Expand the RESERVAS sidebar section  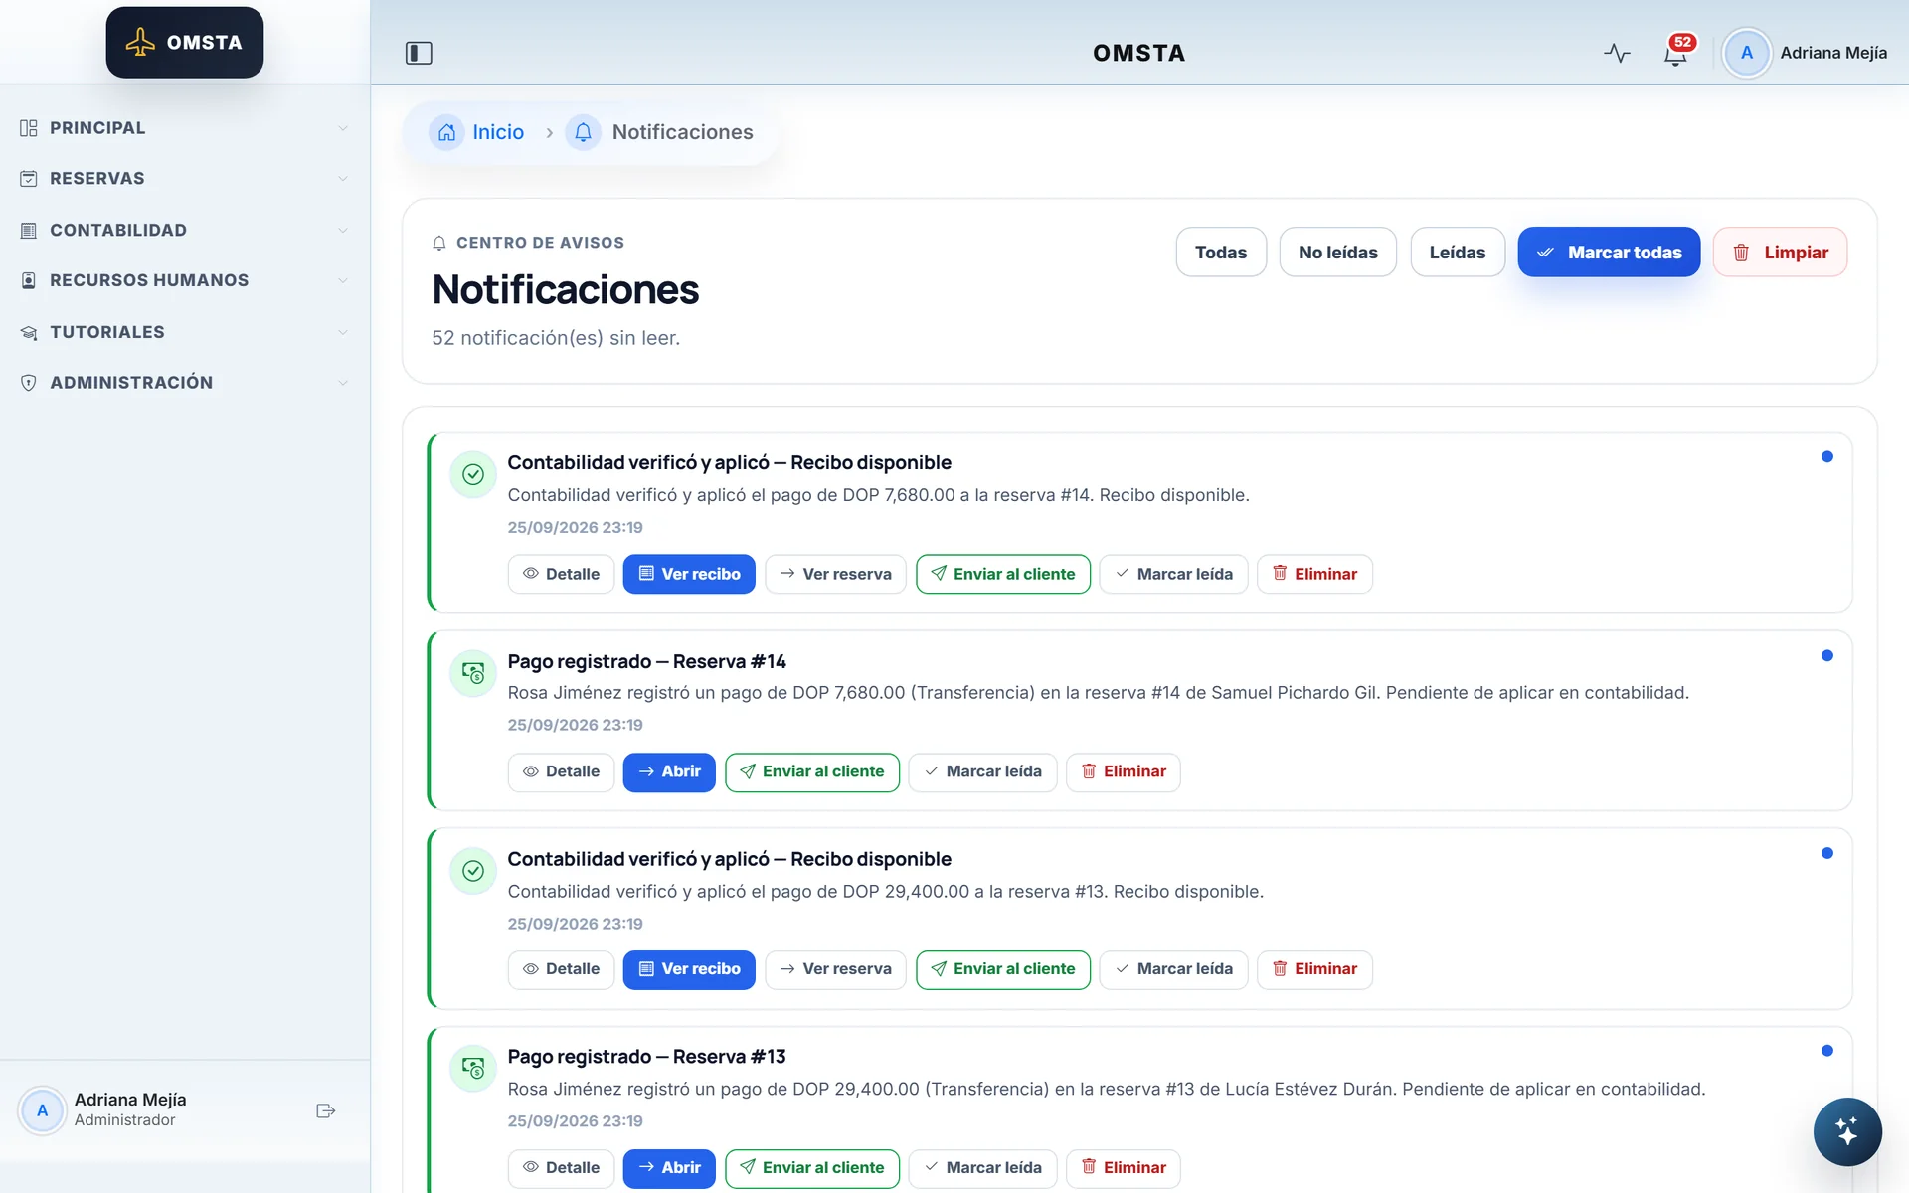(x=185, y=179)
